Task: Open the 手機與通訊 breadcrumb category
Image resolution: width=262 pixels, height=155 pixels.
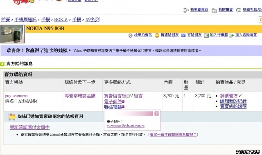Action: click(25, 20)
